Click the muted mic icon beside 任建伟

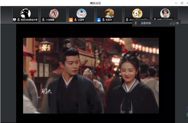75,20
